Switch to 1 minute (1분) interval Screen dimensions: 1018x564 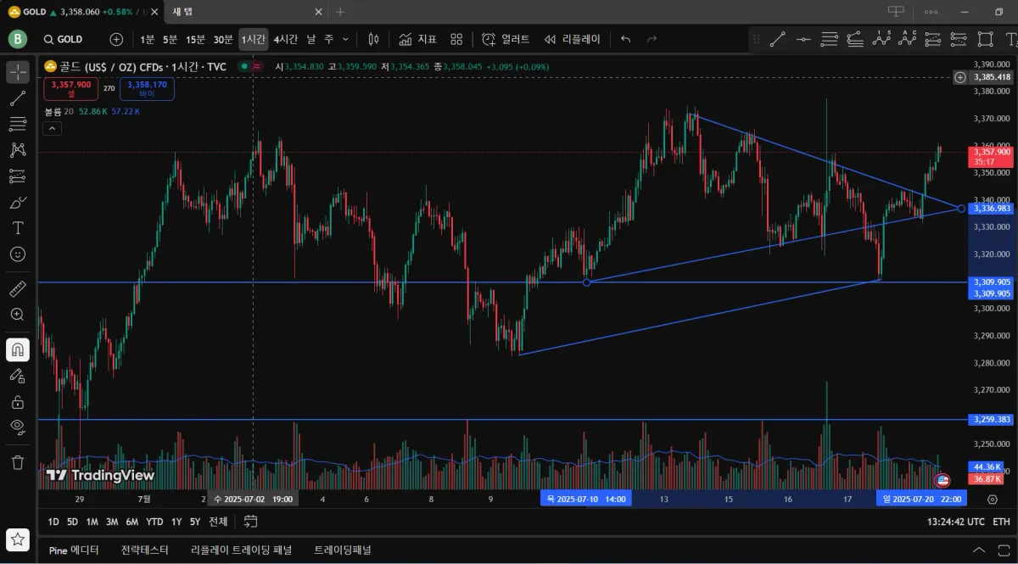[148, 39]
